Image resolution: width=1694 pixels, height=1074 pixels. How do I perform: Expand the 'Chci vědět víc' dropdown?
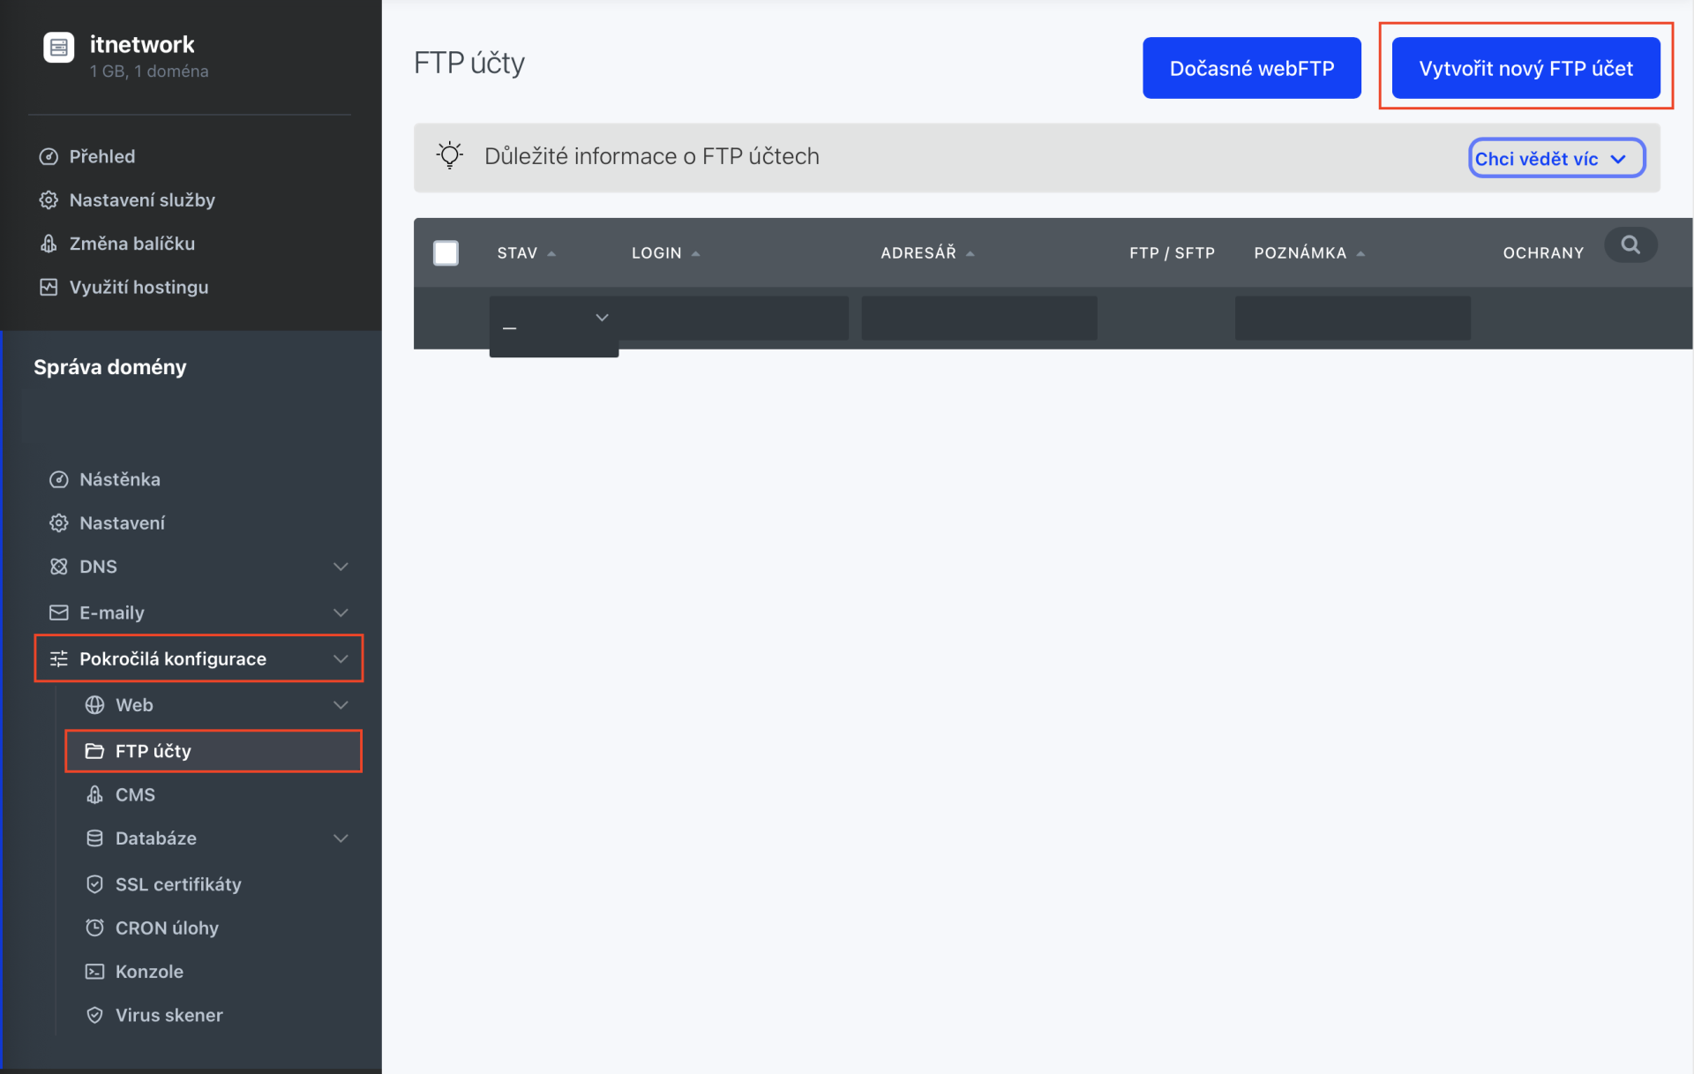tap(1555, 159)
